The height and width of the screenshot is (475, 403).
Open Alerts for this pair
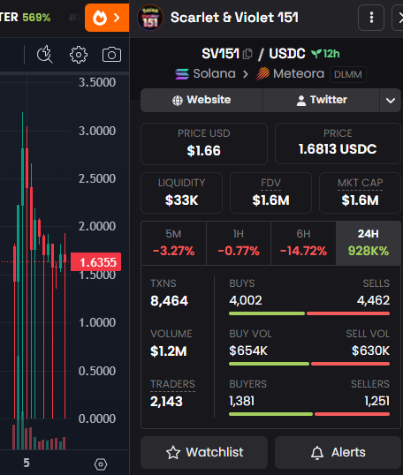tap(338, 452)
